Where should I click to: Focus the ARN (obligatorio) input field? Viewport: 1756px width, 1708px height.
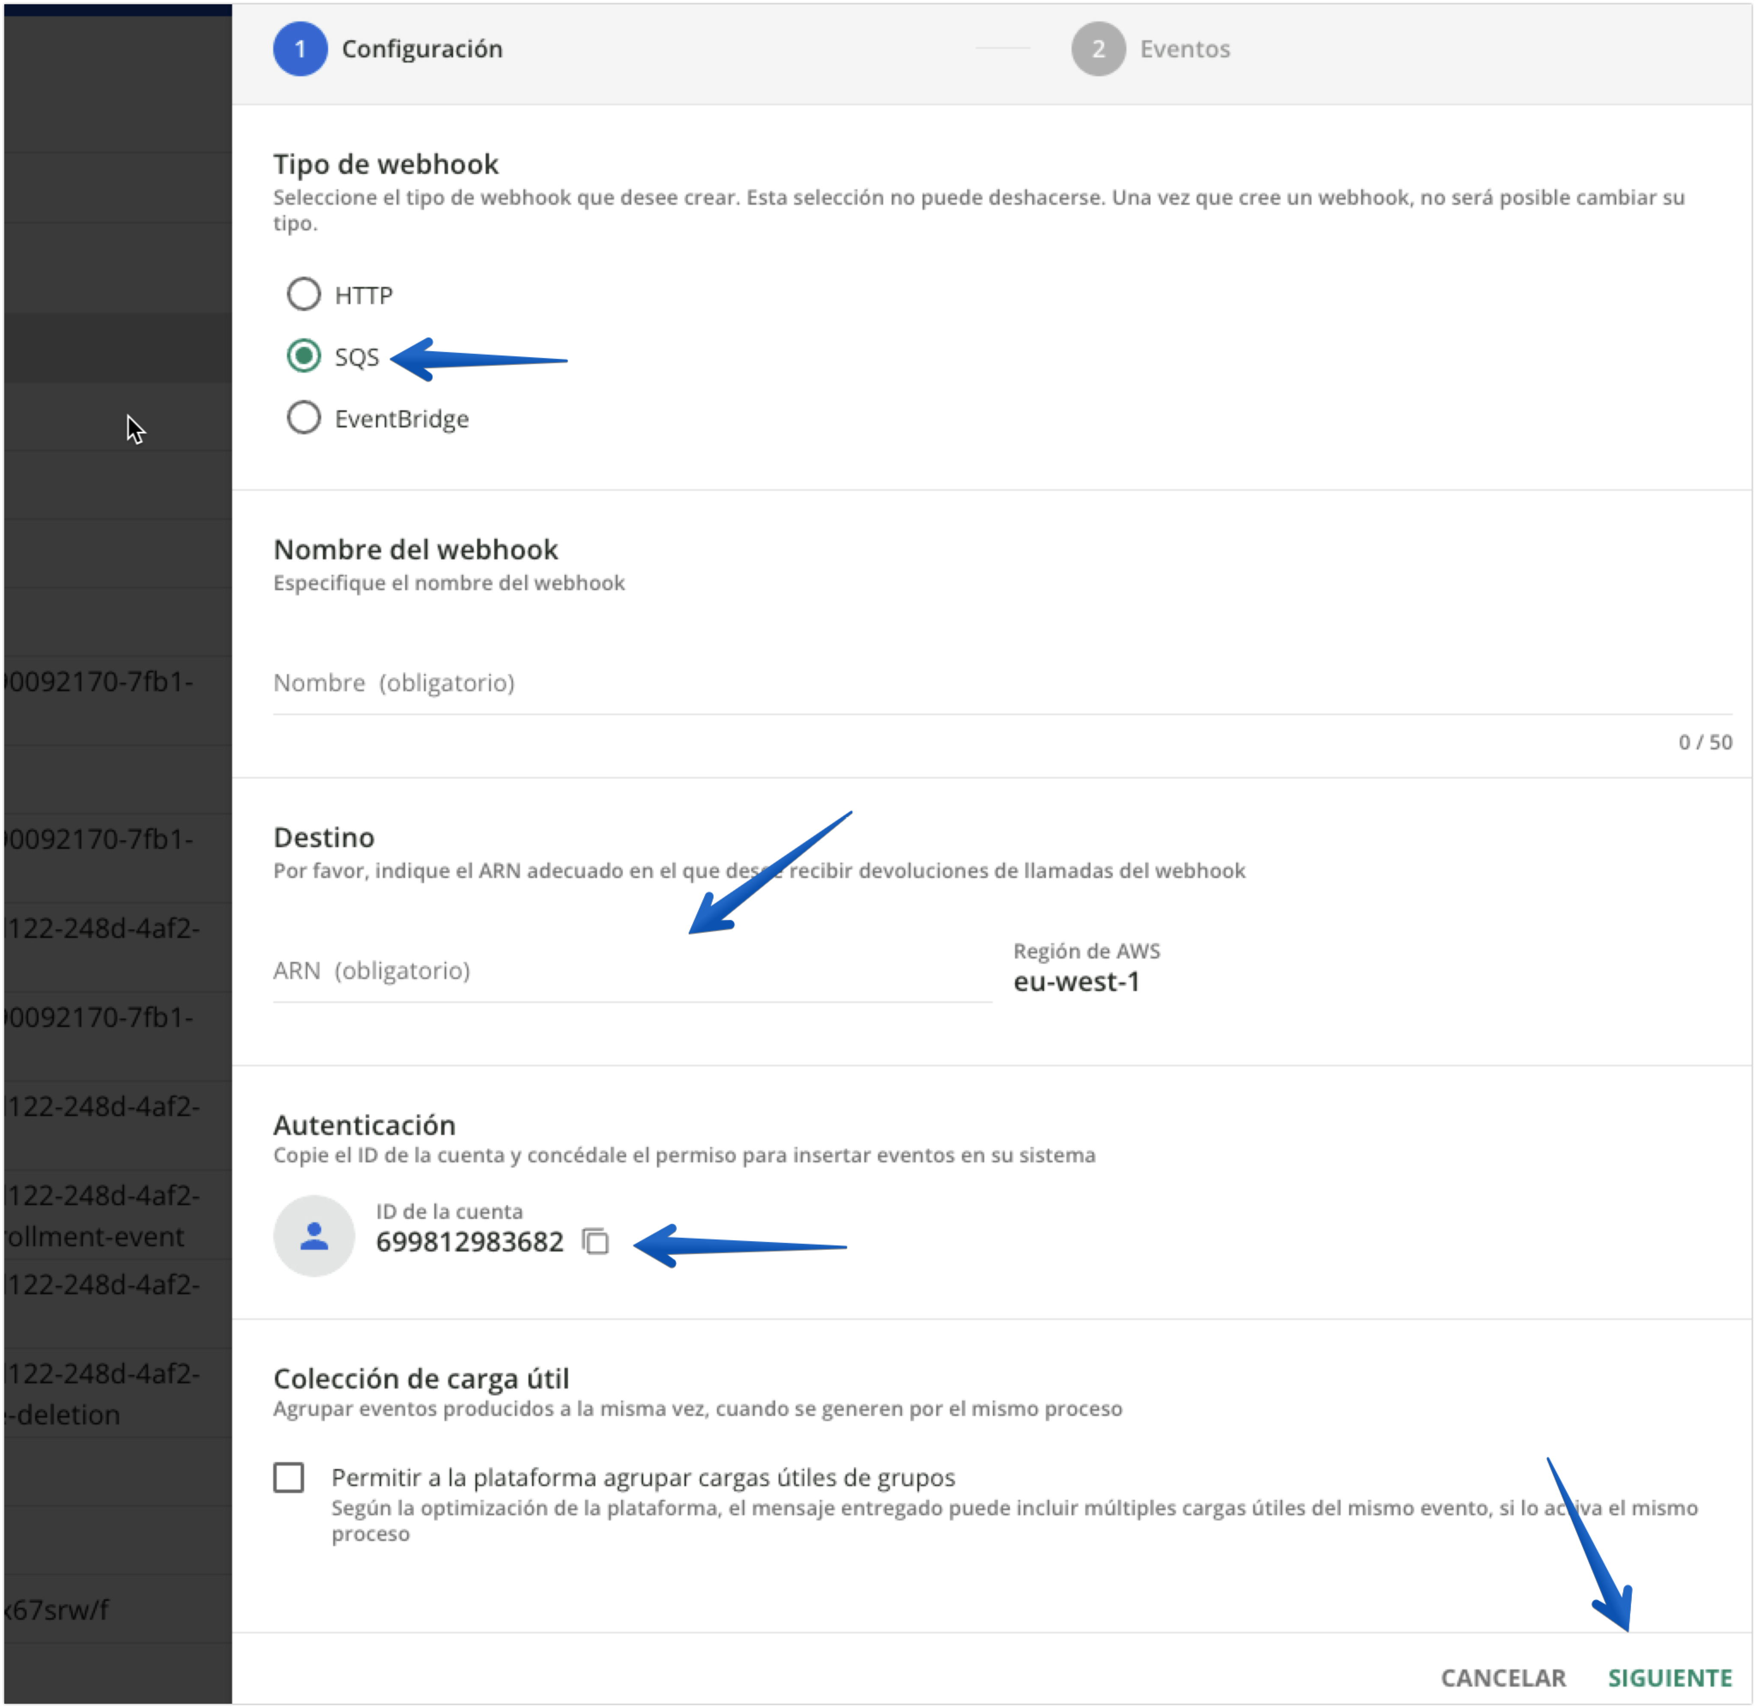coord(633,972)
